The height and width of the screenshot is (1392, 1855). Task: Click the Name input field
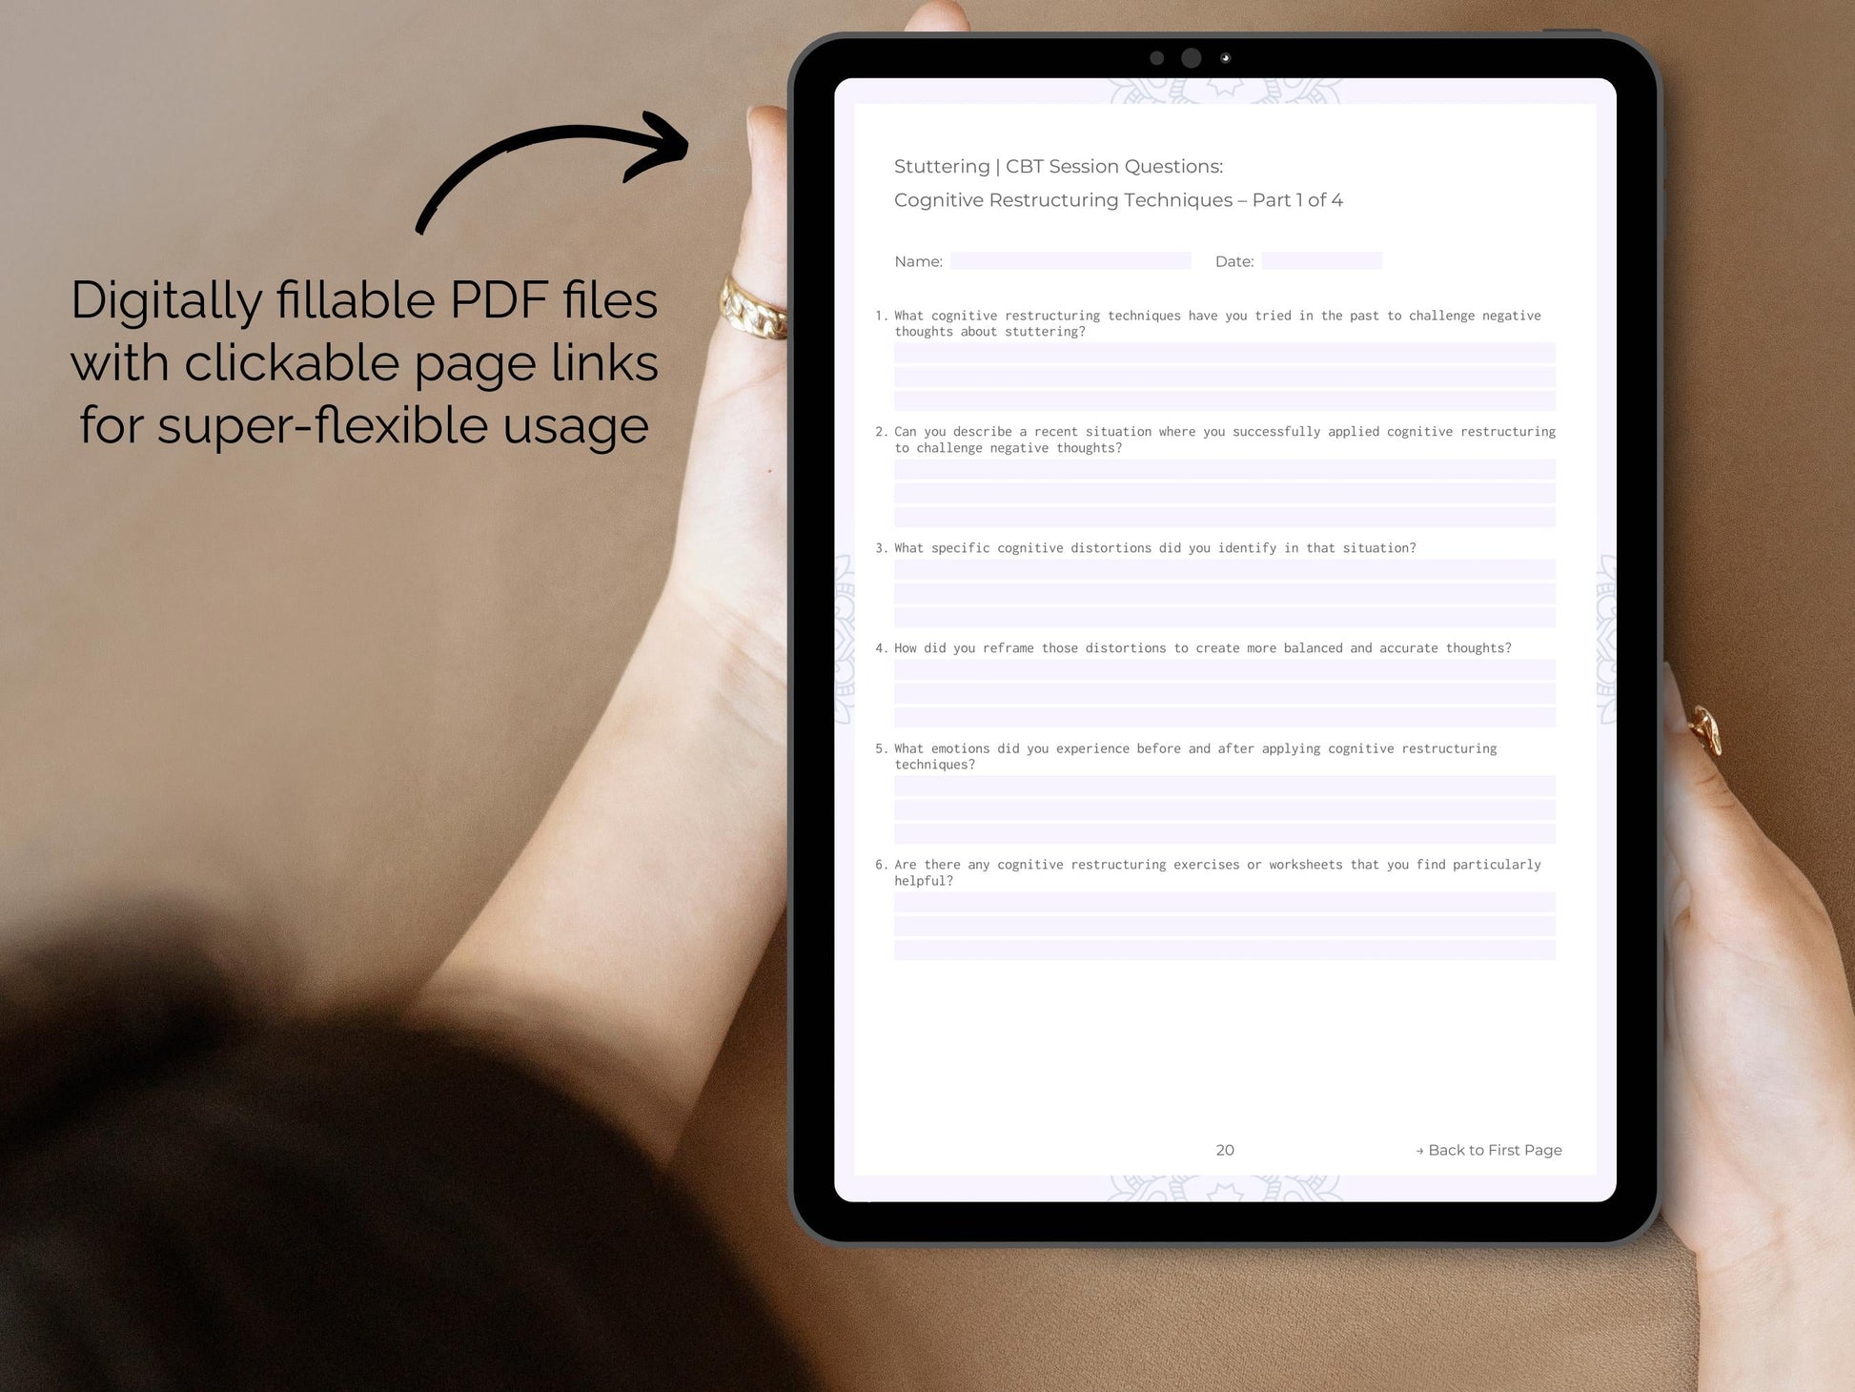coord(1074,262)
